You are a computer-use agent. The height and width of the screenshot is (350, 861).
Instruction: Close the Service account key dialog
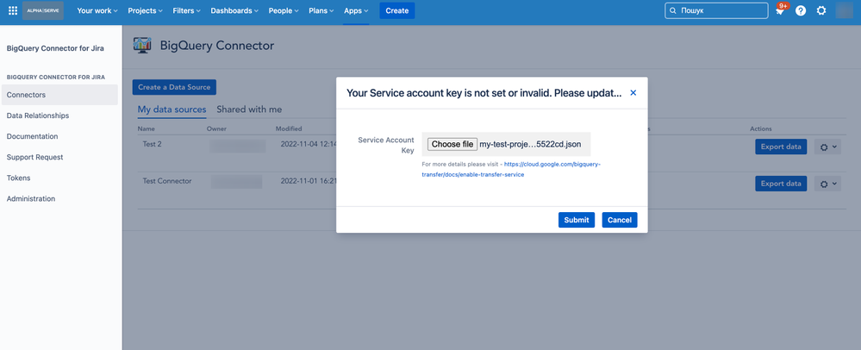pyautogui.click(x=633, y=93)
